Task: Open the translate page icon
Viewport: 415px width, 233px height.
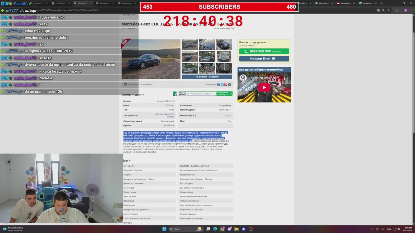Action: click(378, 10)
